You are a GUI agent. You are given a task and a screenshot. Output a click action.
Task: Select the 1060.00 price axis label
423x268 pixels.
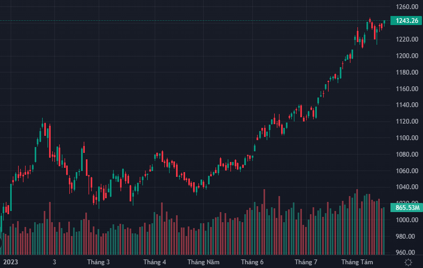tap(407, 171)
